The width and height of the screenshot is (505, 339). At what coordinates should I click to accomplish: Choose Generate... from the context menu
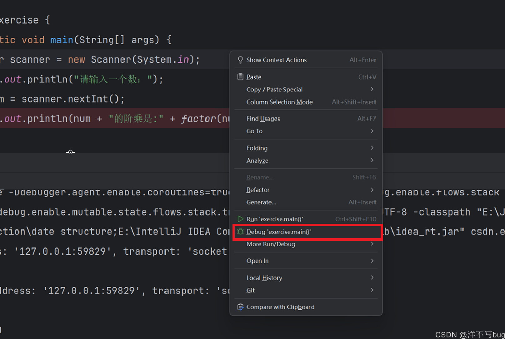[x=306, y=202]
